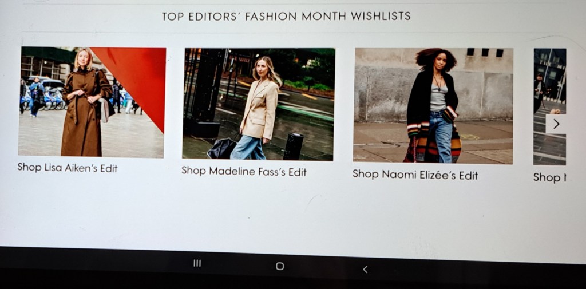Tap the Android back arrow

[x=366, y=269]
